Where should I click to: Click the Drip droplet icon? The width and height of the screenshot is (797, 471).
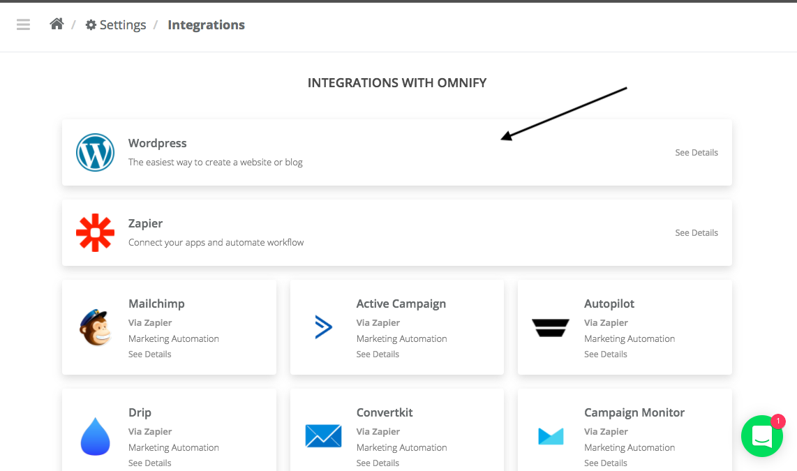point(95,436)
